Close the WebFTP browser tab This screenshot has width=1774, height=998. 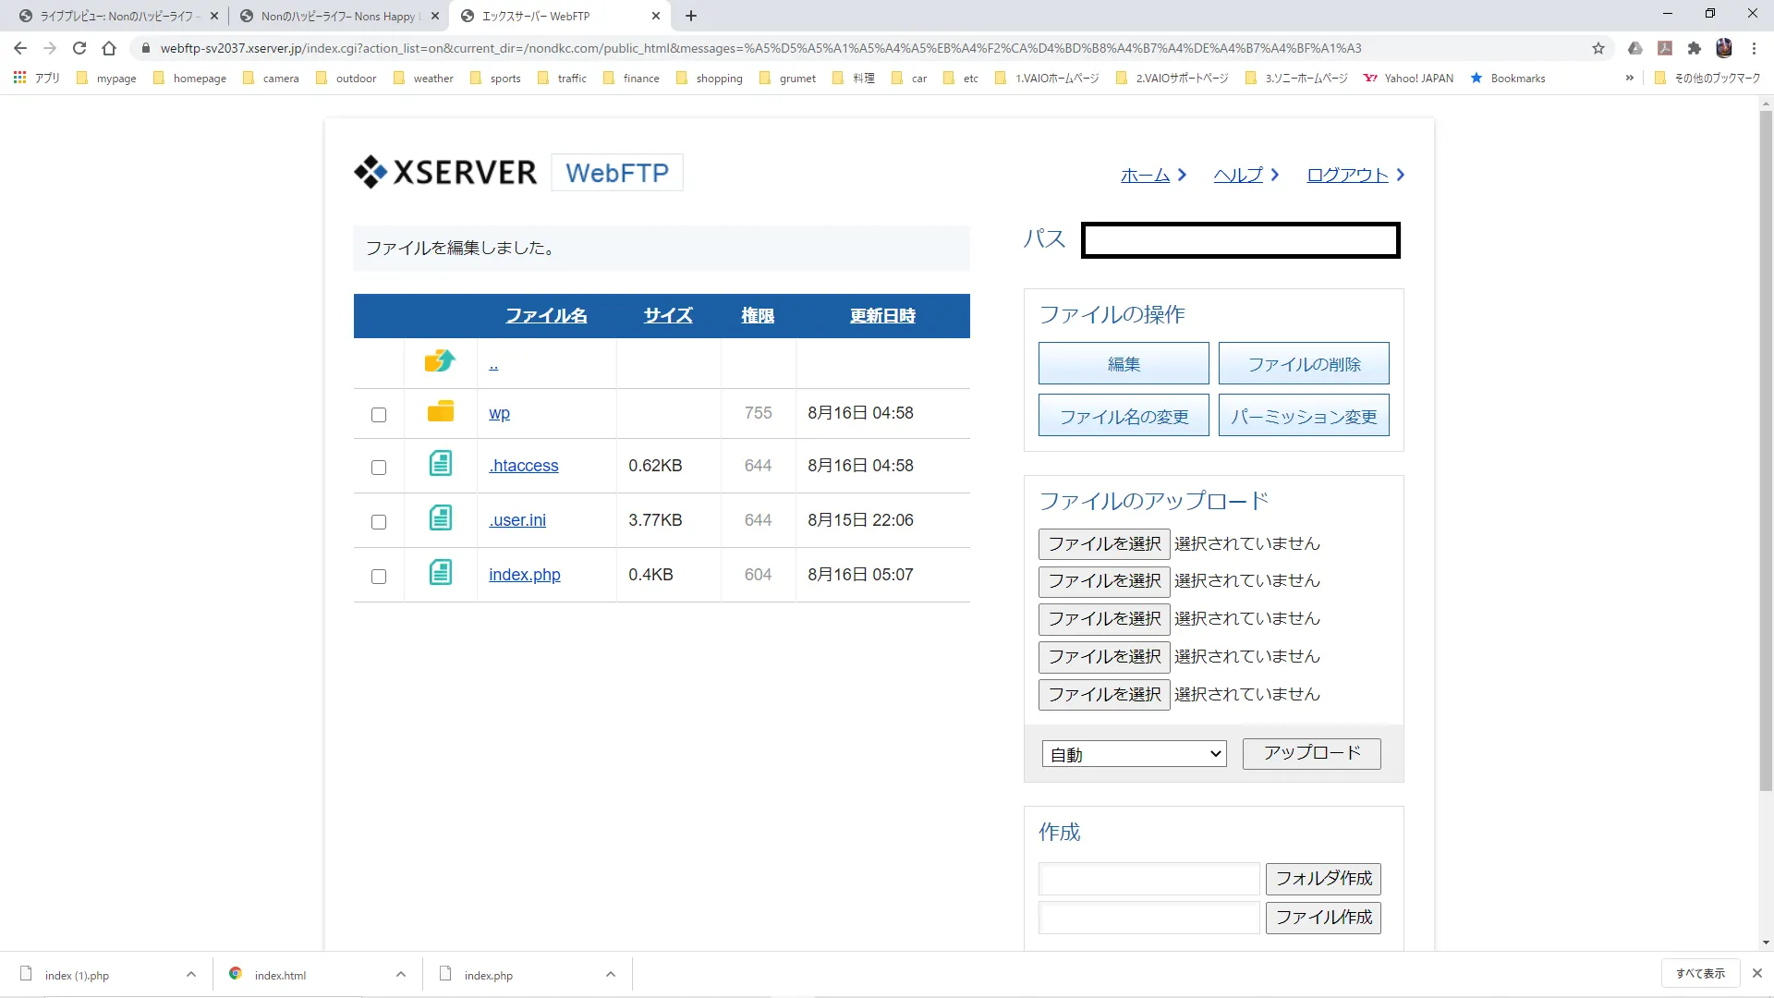point(656,16)
